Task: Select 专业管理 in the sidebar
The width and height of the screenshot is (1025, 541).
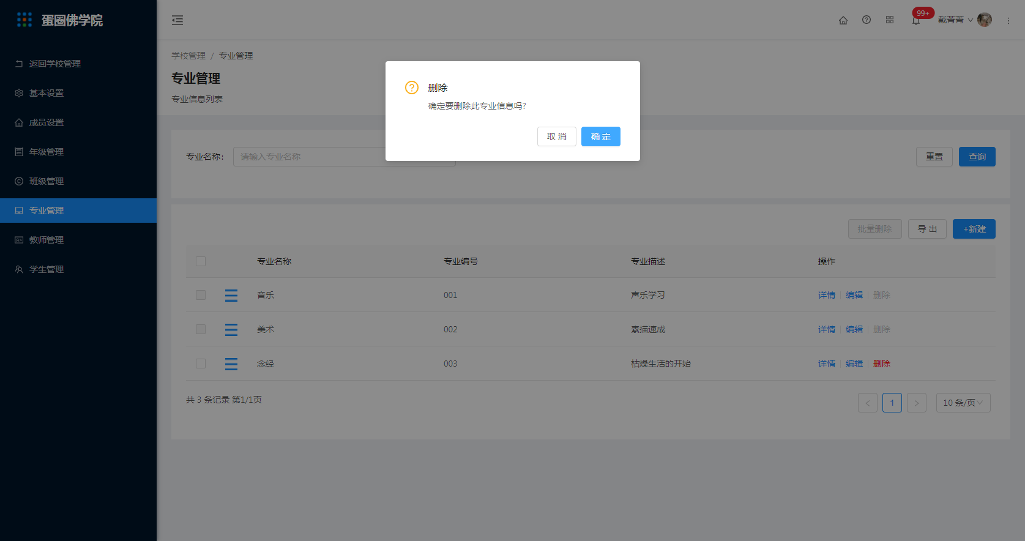Action: (78, 211)
